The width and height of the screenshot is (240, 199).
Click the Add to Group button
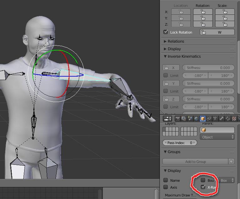click(x=195, y=161)
